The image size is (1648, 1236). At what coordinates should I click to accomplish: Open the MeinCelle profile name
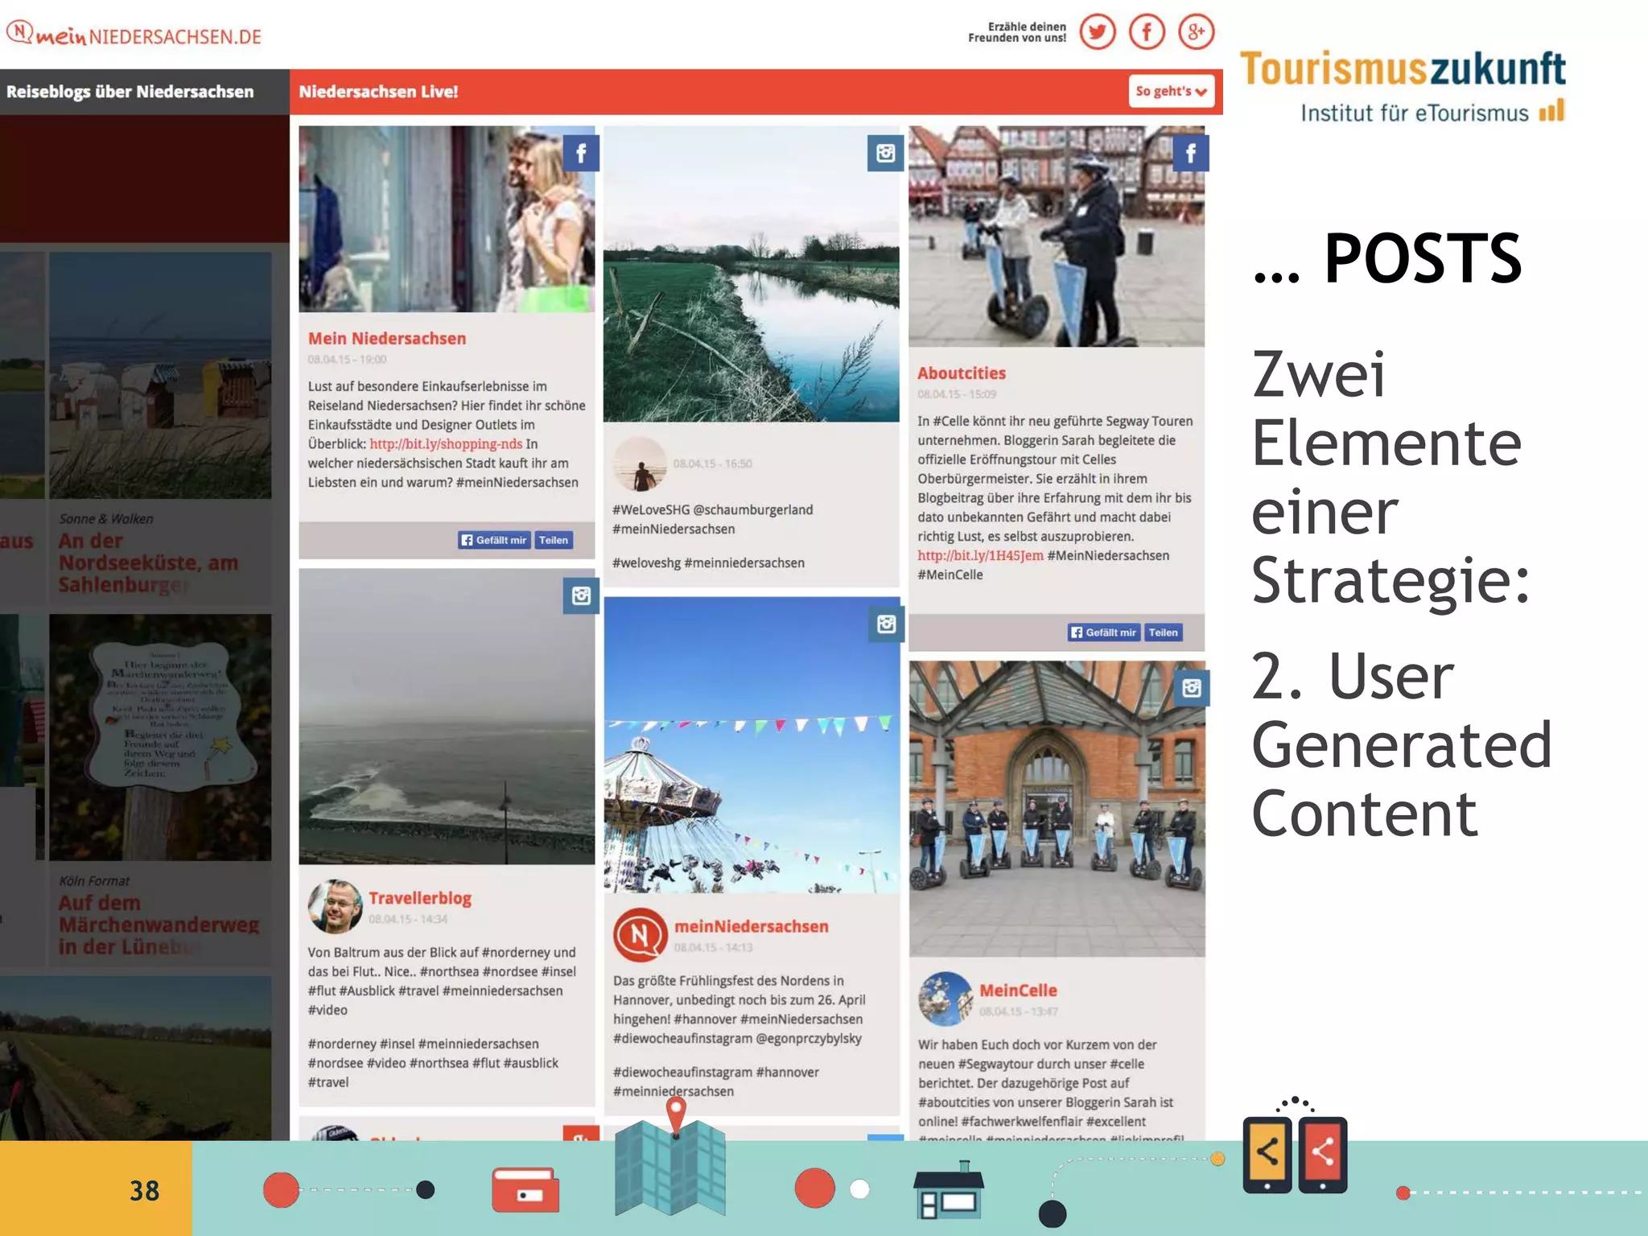(1018, 991)
